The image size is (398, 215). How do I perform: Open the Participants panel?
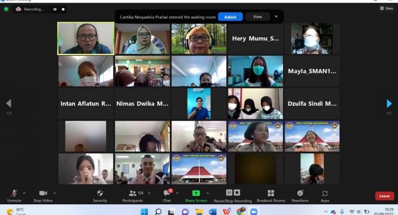(133, 196)
